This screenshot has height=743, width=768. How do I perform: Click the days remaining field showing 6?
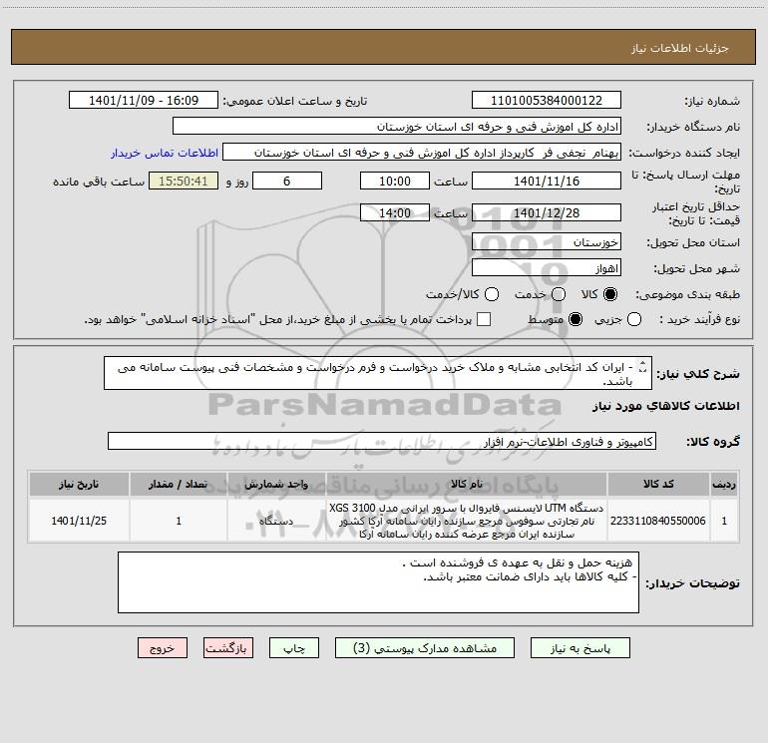click(x=287, y=181)
